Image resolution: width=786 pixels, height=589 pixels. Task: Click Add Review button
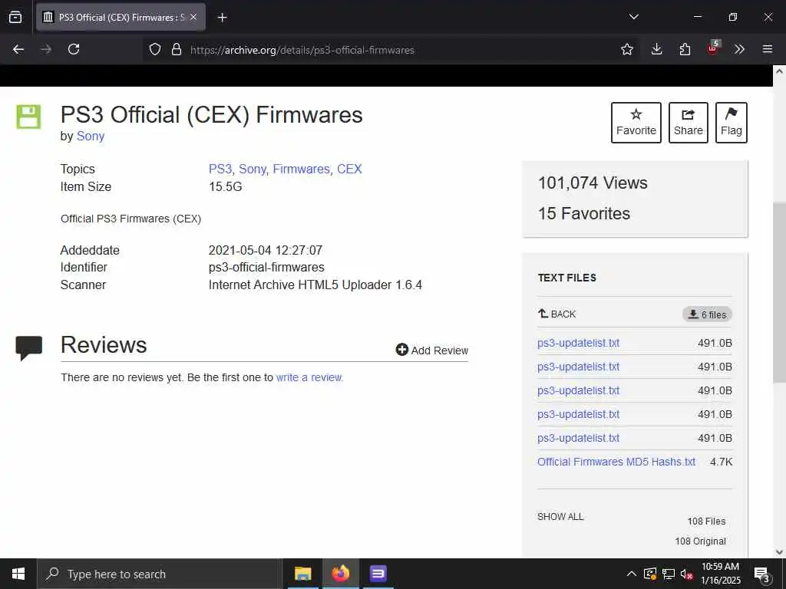click(431, 350)
